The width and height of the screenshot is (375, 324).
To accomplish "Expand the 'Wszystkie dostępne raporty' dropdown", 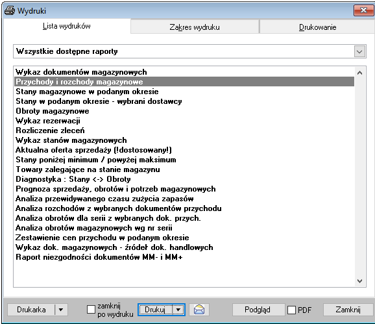I will pos(359,51).
